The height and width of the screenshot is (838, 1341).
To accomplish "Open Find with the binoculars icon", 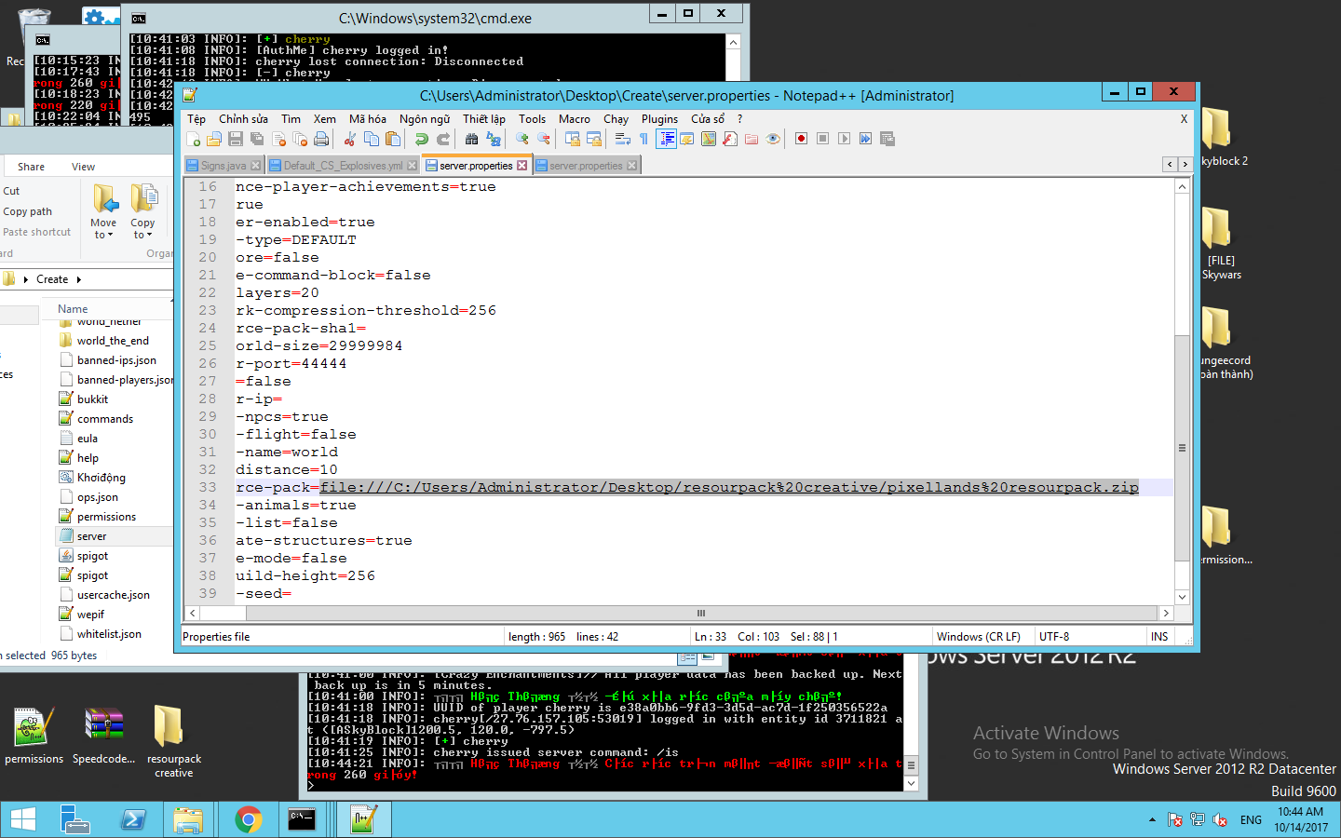I will [x=471, y=139].
